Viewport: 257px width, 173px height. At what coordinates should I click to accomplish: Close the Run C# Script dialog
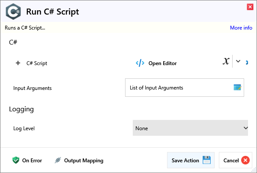tap(250, 7)
